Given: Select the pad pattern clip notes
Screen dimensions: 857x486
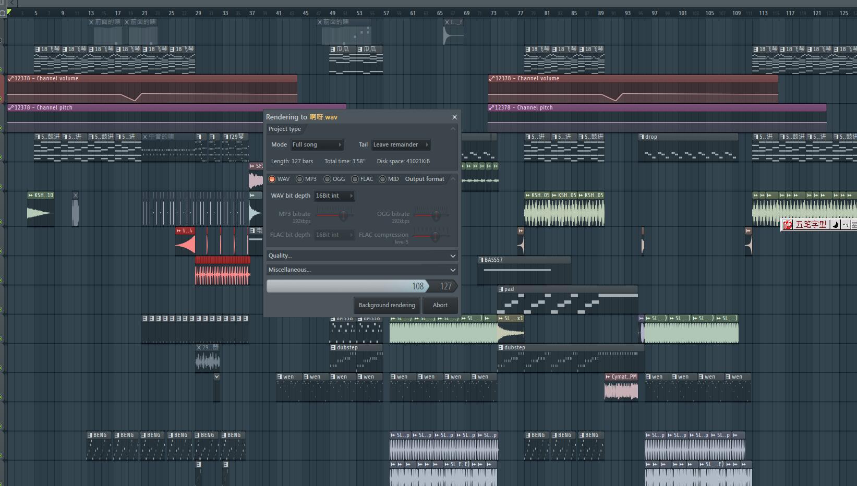Looking at the screenshot, I should point(568,302).
